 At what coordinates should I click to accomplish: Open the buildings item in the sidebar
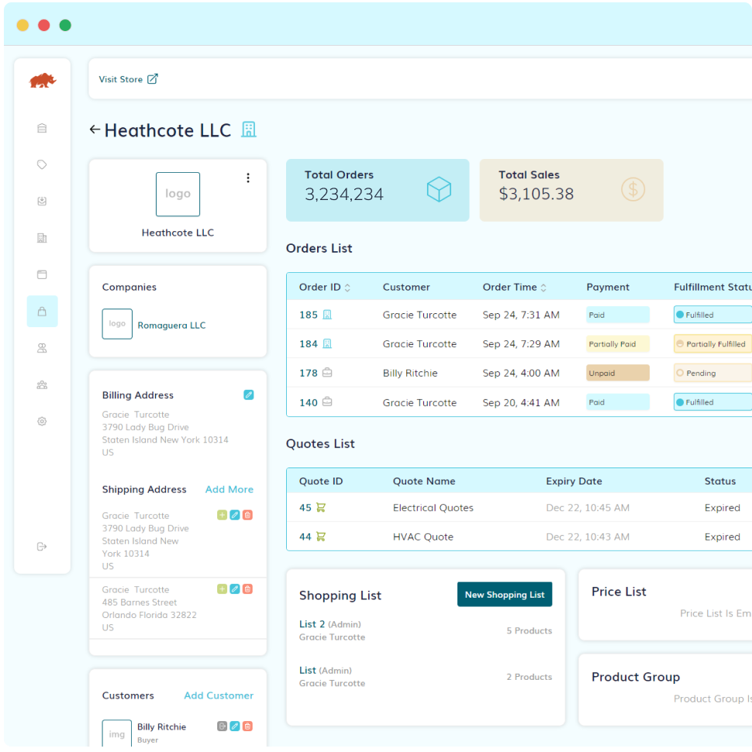[x=42, y=238]
